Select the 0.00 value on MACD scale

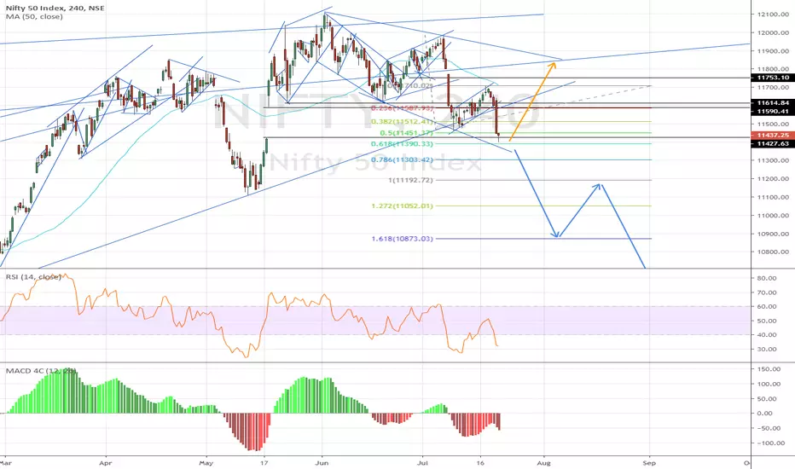764,414
